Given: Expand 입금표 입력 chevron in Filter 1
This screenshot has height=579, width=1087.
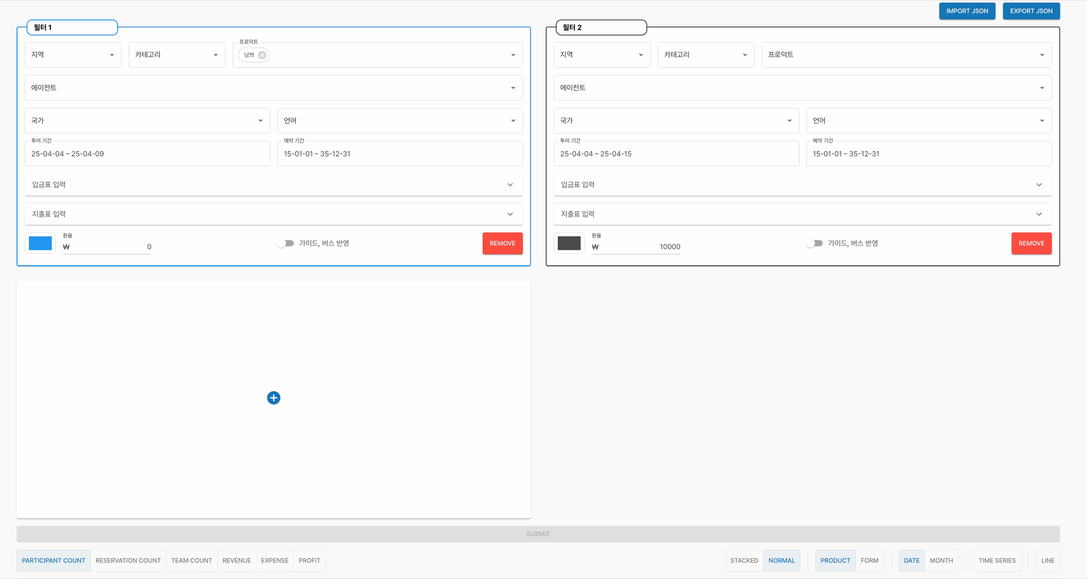Looking at the screenshot, I should (510, 185).
